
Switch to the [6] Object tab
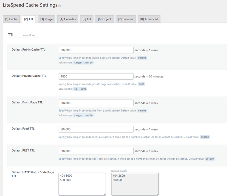(x=104, y=19)
